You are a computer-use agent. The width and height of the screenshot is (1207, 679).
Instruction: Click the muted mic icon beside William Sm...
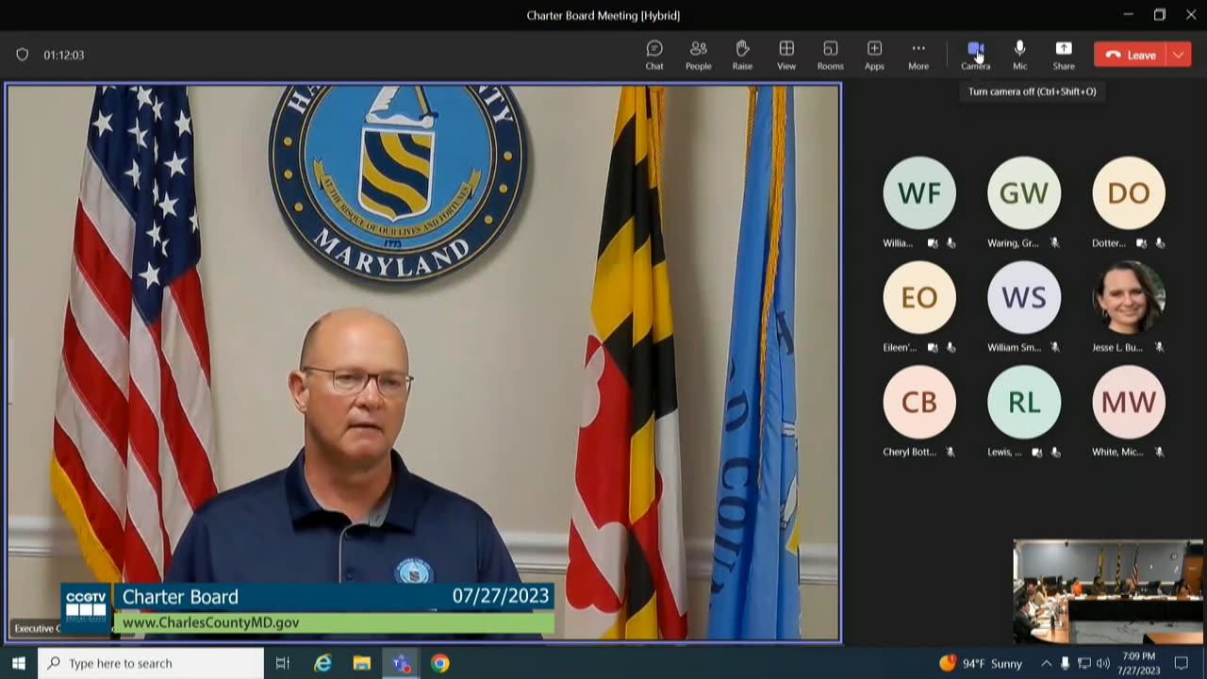click(1054, 348)
